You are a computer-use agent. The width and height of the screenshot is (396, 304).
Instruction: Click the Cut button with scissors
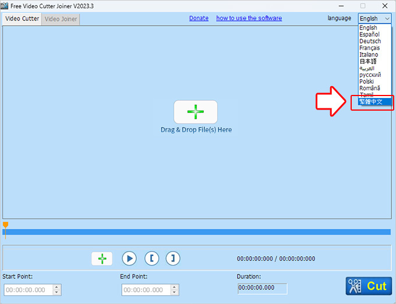click(x=369, y=286)
